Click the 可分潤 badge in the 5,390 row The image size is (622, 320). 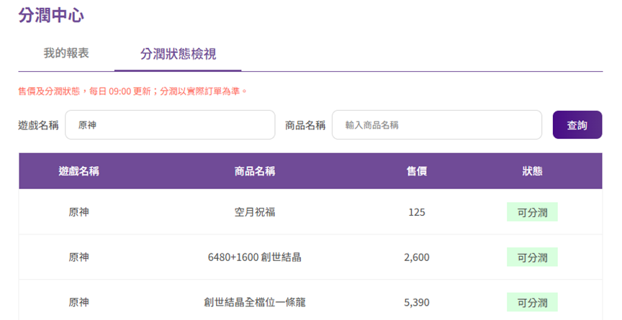tap(532, 302)
